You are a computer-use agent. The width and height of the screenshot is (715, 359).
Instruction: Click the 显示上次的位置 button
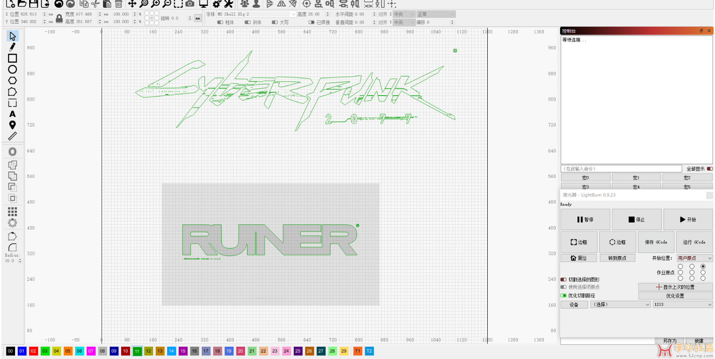(675, 287)
